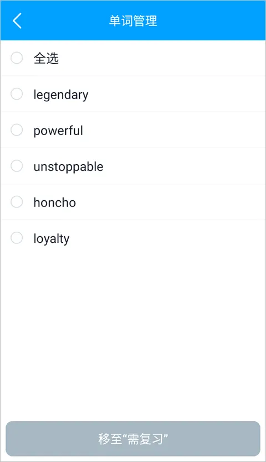Enable the loyalty selection circle
This screenshot has width=266, height=462.
point(17,238)
